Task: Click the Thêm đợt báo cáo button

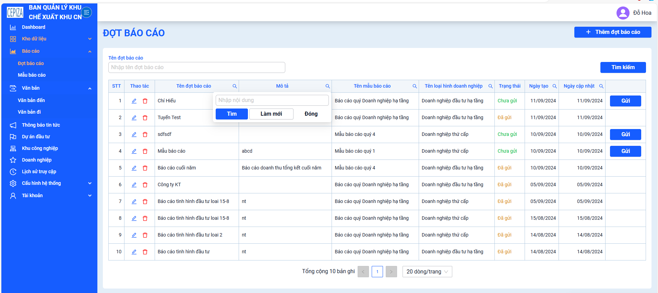Action: pos(613,32)
